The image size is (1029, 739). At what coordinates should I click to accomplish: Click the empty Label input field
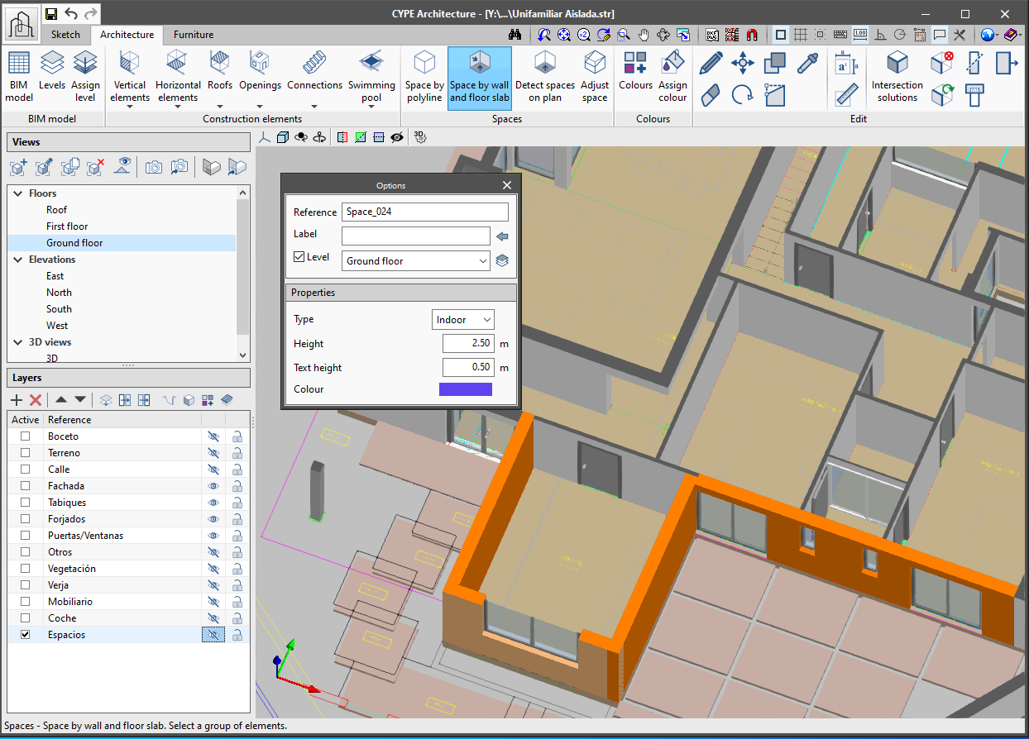pyautogui.click(x=416, y=236)
